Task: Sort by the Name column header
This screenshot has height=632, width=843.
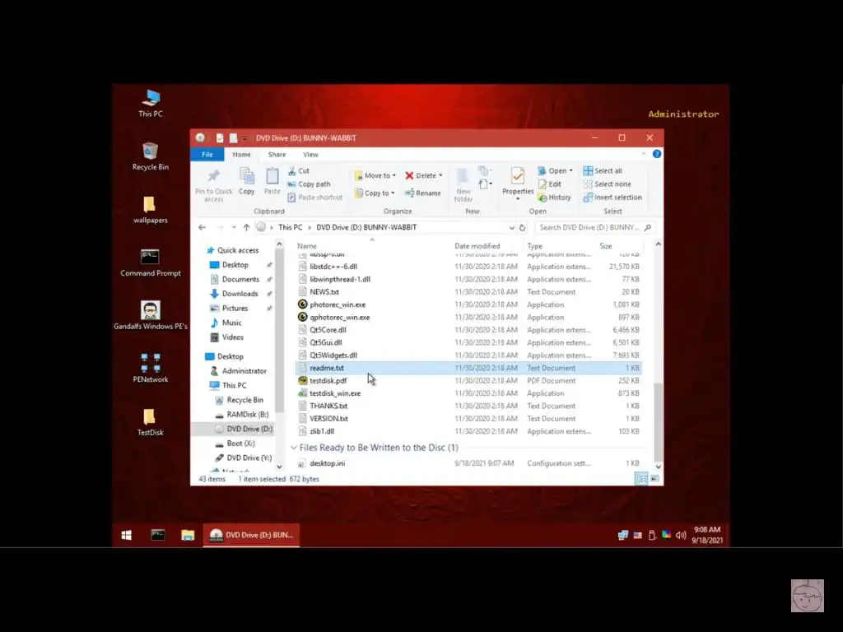Action: (307, 246)
